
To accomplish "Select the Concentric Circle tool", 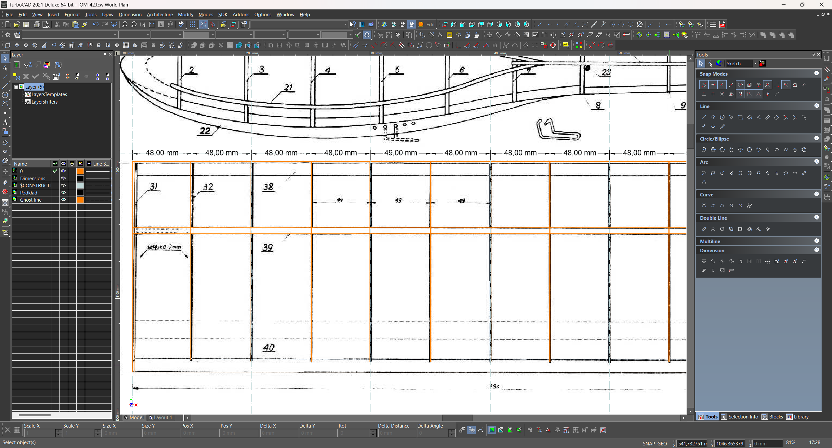I will [713, 150].
